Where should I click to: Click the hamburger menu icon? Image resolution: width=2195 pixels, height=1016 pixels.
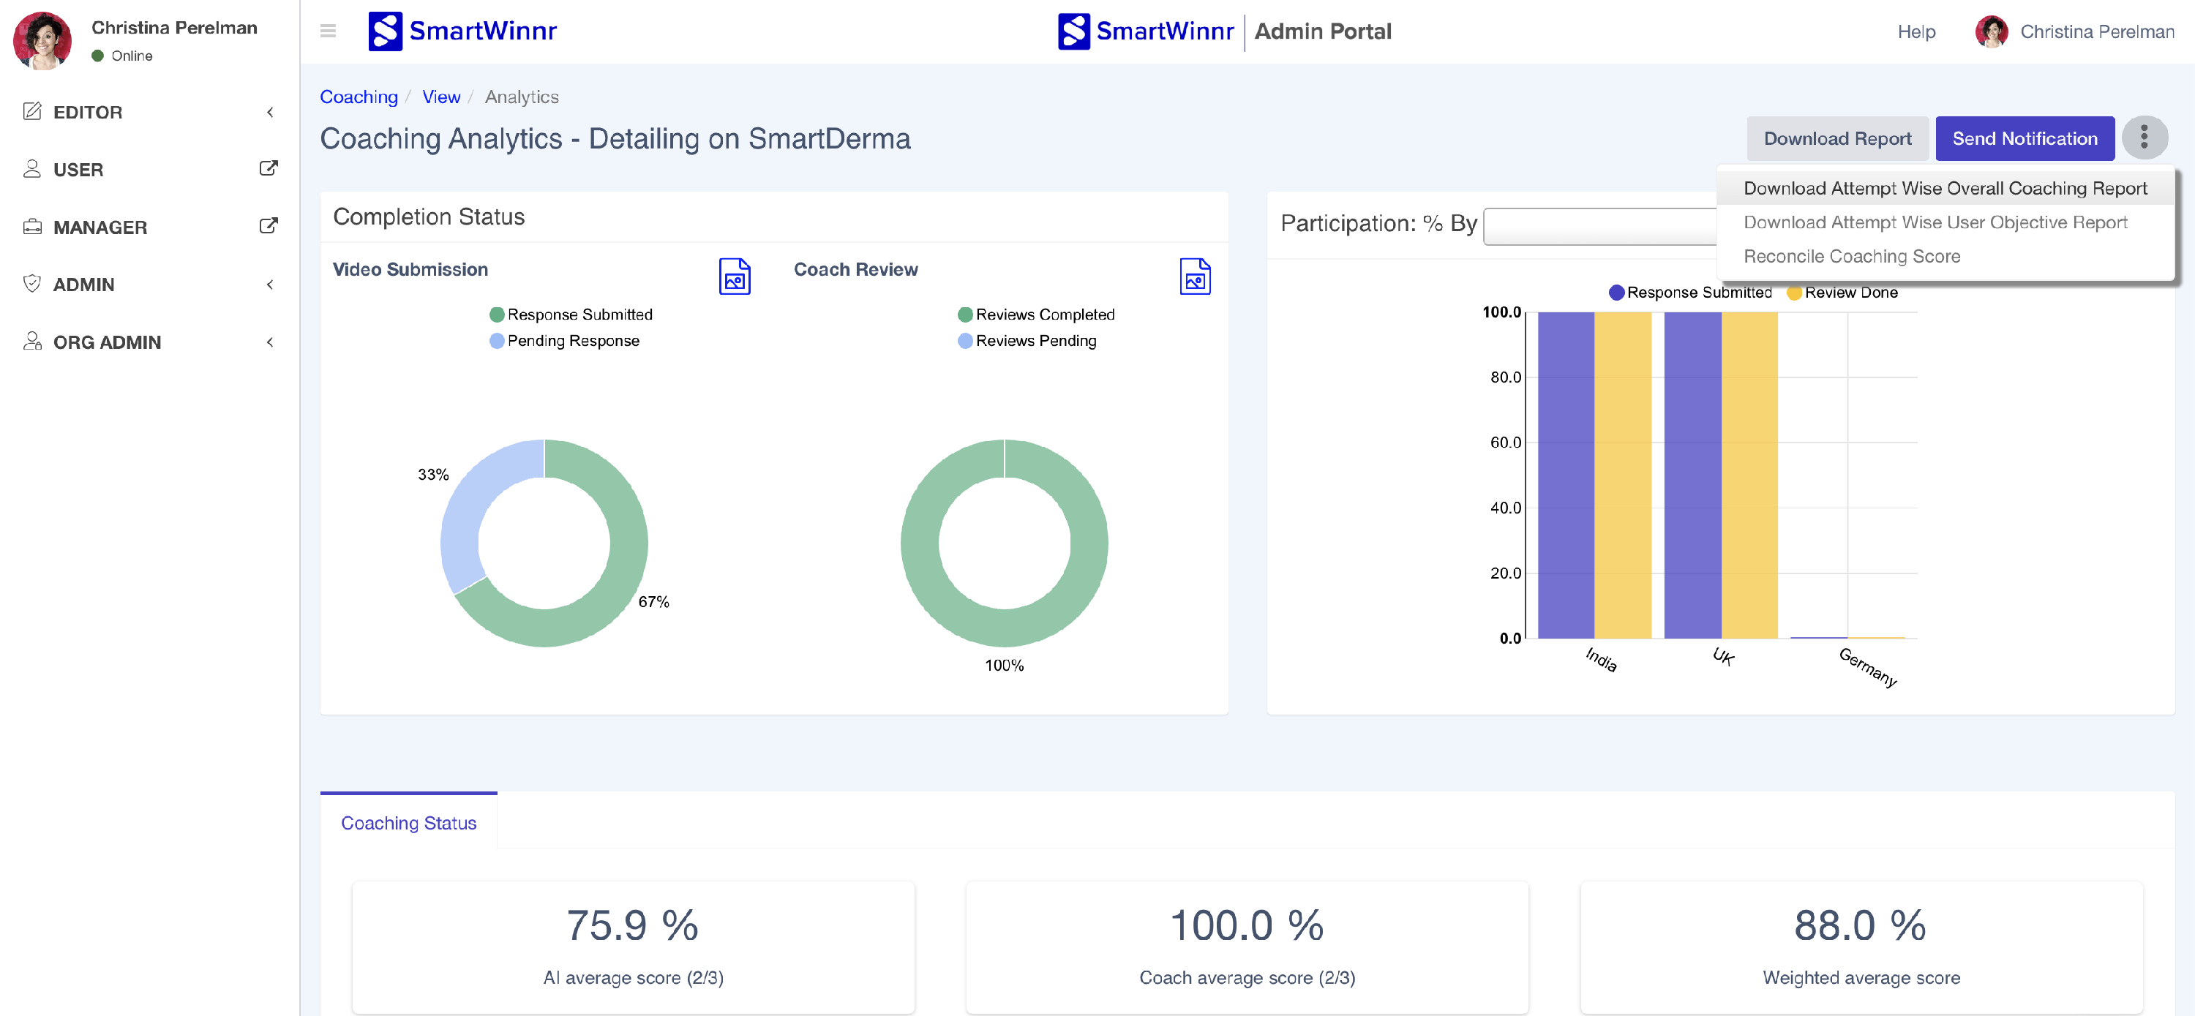click(328, 31)
